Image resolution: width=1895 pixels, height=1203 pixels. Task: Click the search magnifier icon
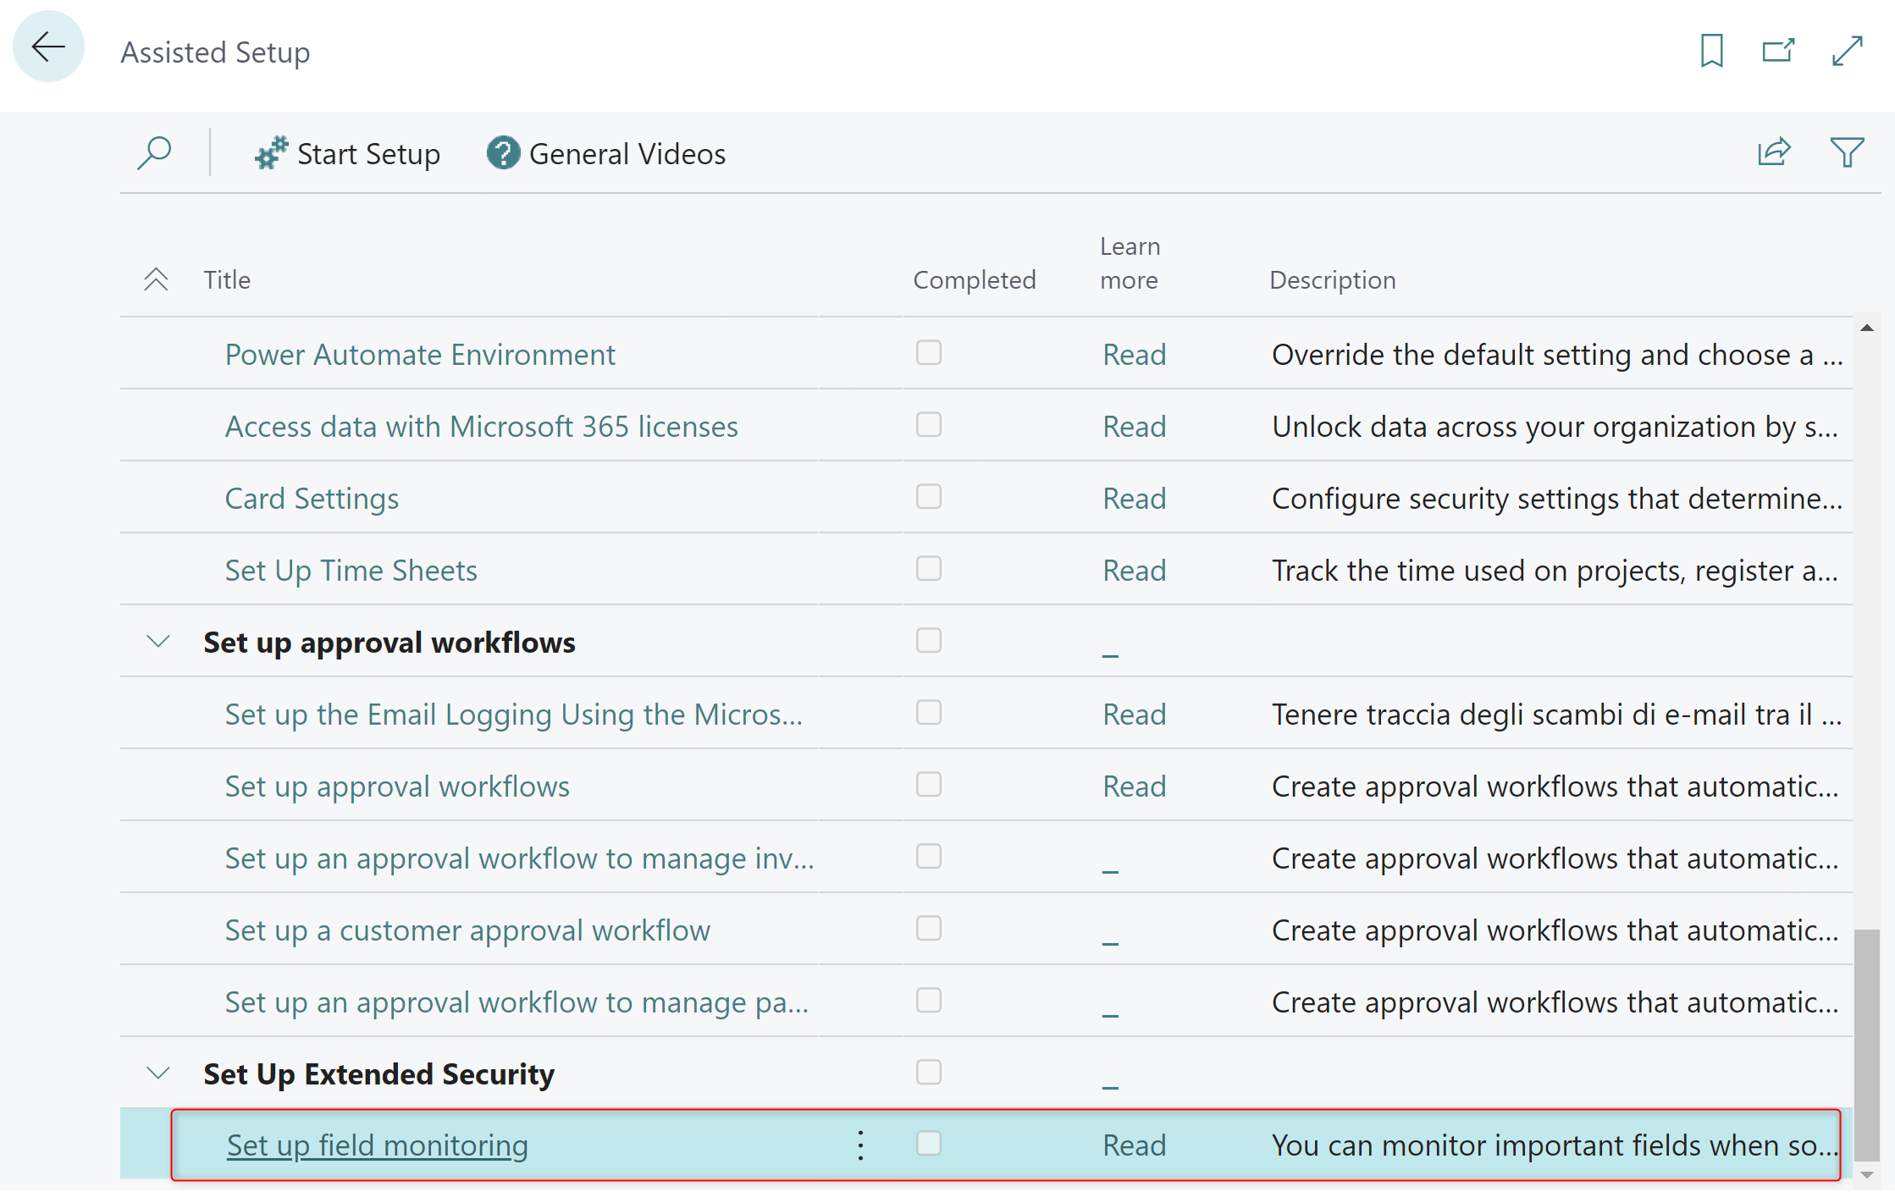154,153
